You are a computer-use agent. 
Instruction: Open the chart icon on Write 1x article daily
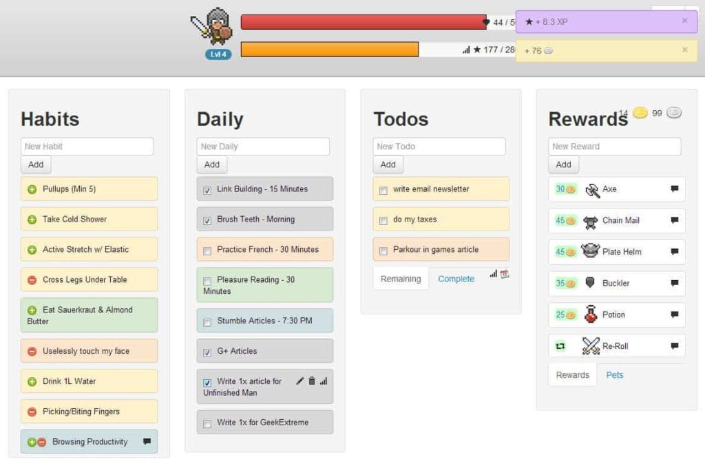click(323, 381)
